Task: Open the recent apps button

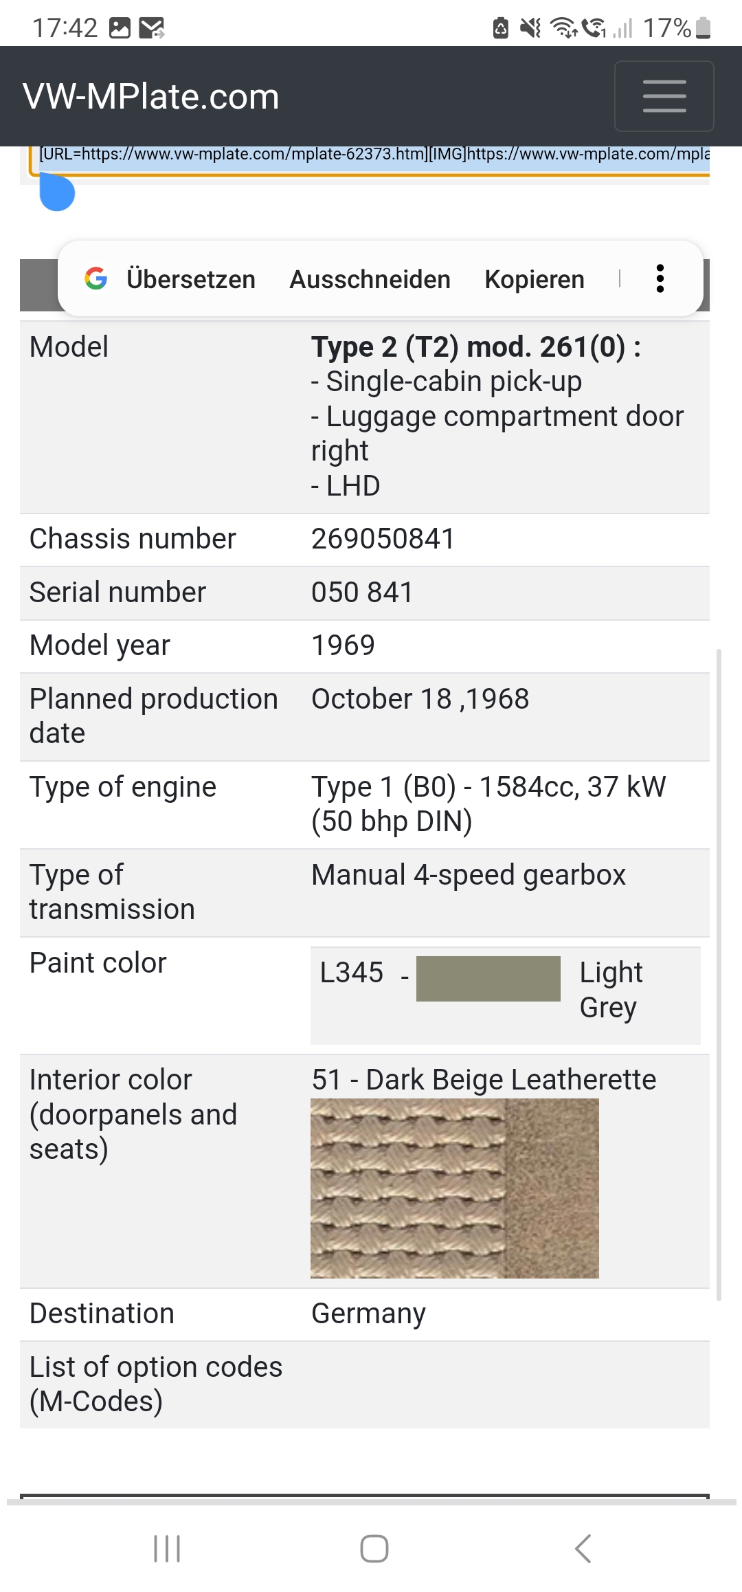Action: [x=167, y=1549]
